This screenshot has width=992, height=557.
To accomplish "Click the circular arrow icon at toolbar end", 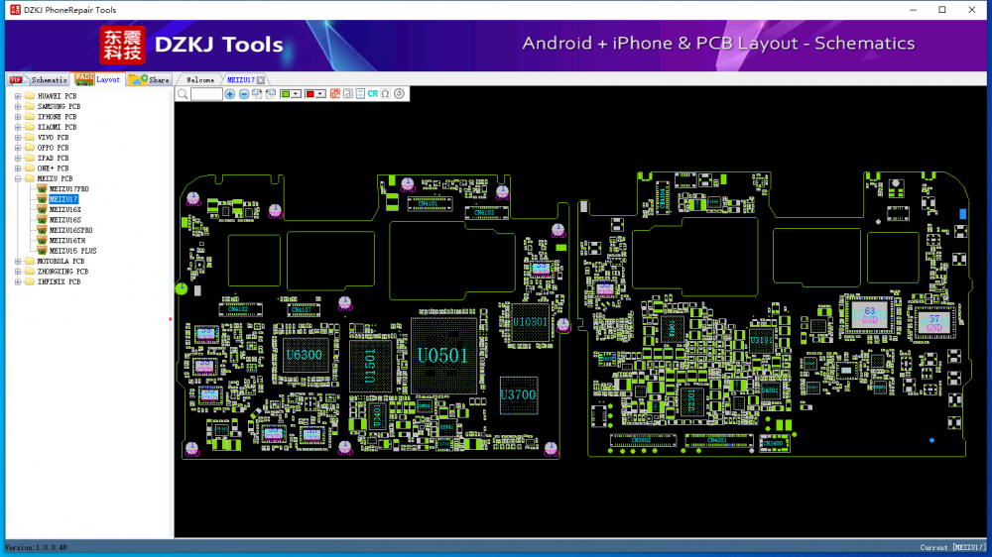I will point(399,94).
